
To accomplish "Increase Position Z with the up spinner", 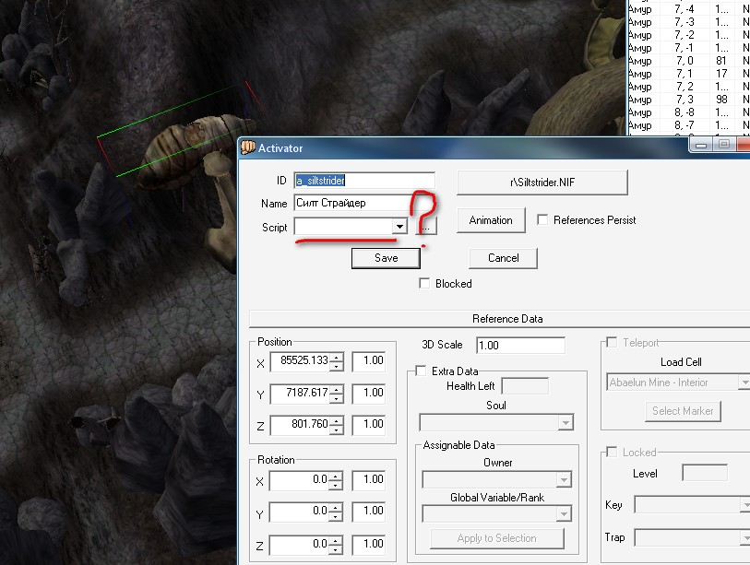I will click(x=337, y=420).
